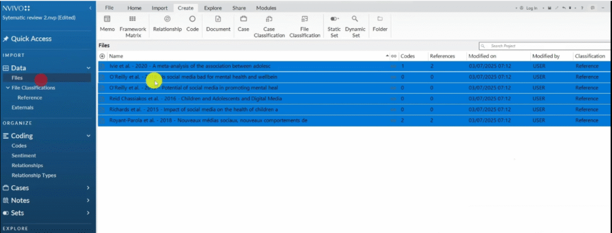The height and width of the screenshot is (233, 612).
Task: Click the file icon of Richards et al. row
Action: [x=102, y=110]
